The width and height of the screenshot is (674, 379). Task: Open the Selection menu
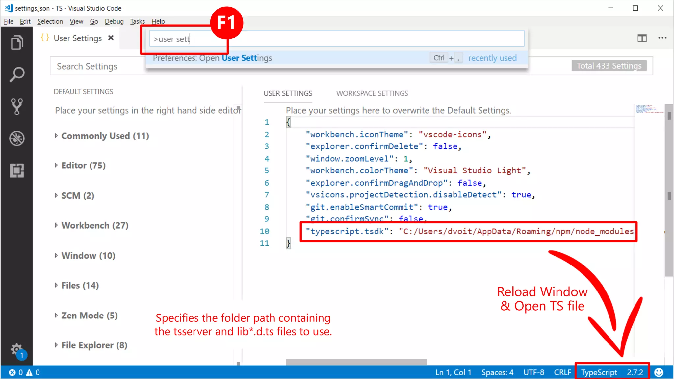click(x=50, y=21)
